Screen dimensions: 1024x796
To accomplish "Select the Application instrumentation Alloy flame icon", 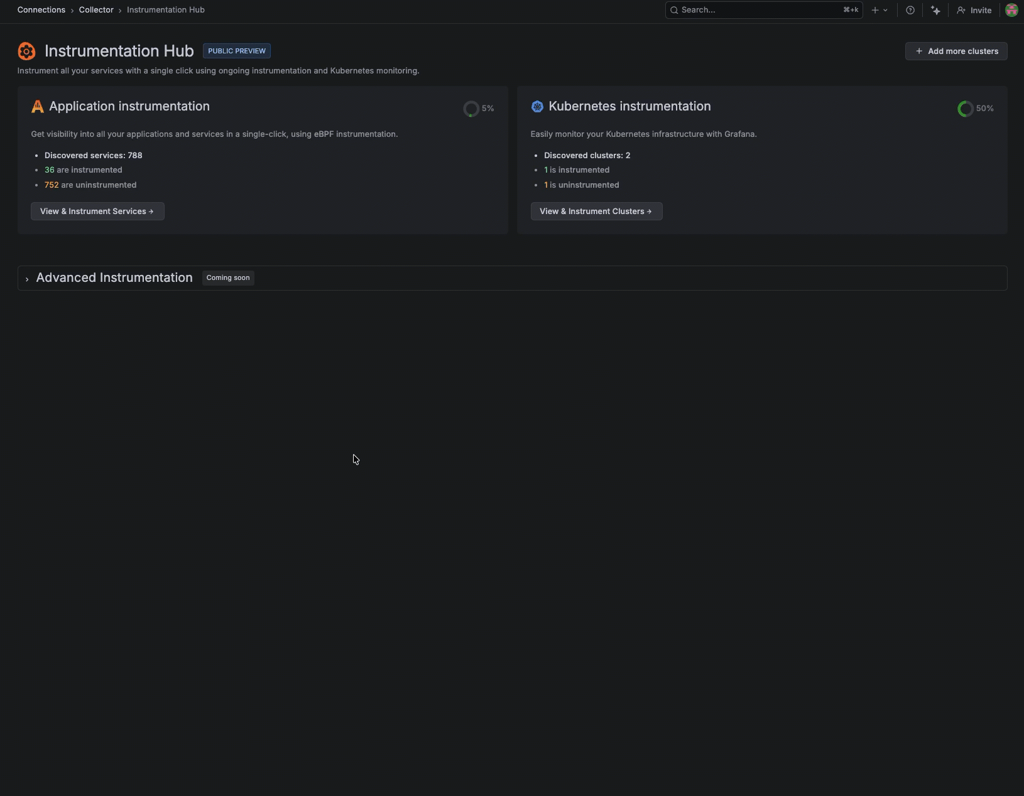I will [37, 106].
